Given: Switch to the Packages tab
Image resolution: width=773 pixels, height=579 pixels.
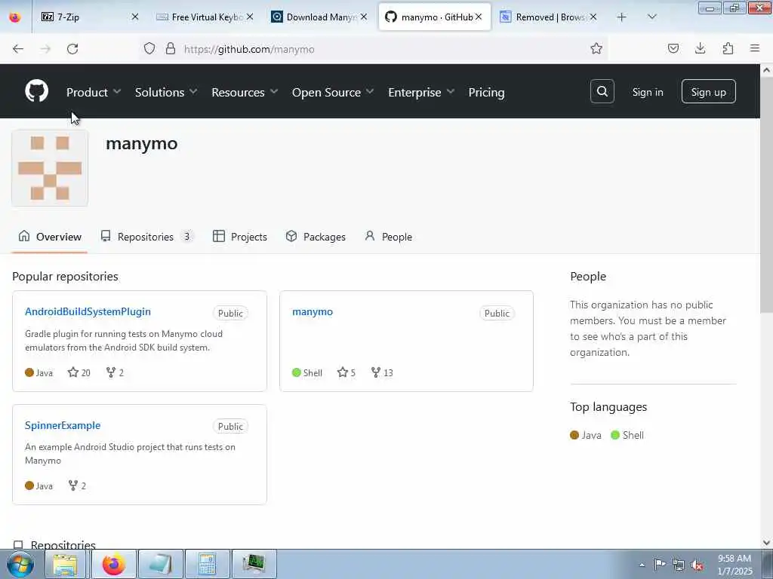Looking at the screenshot, I should tap(316, 237).
